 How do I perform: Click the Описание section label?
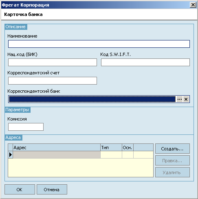(15, 27)
